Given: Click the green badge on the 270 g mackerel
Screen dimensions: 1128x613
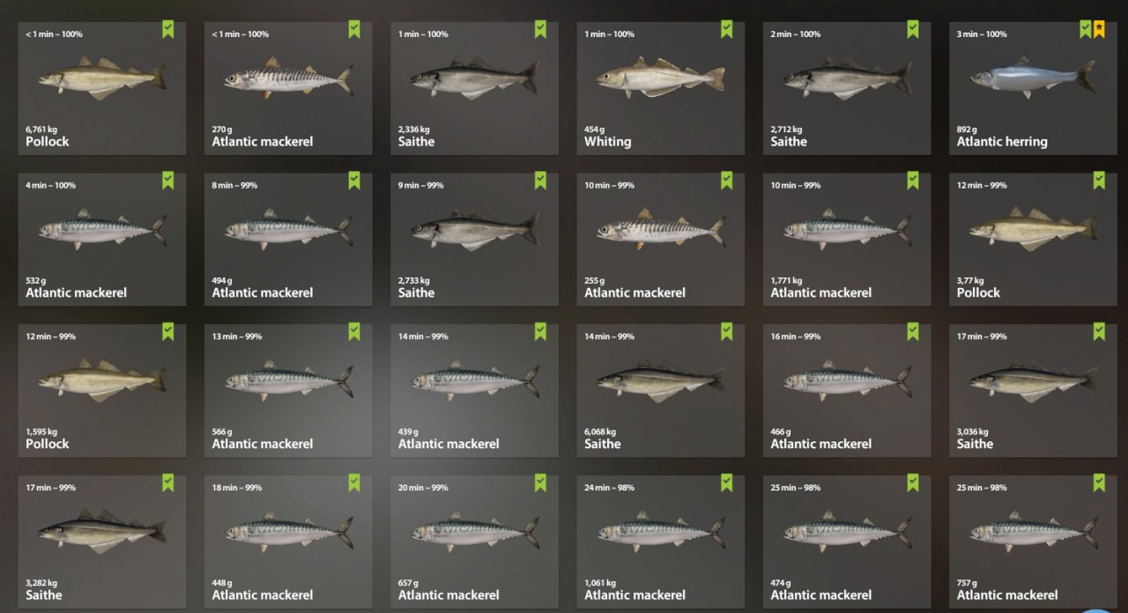Looking at the screenshot, I should coord(353,30).
